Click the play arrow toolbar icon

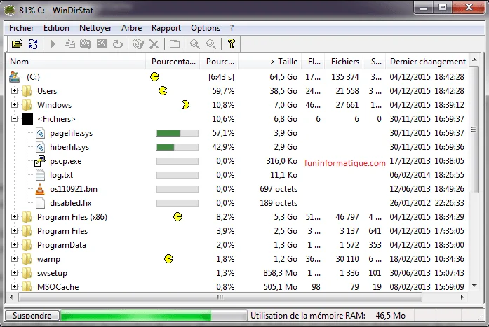[53, 44]
